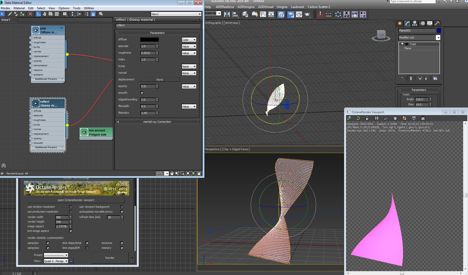Toggle use window resolution checkbox

point(71,207)
